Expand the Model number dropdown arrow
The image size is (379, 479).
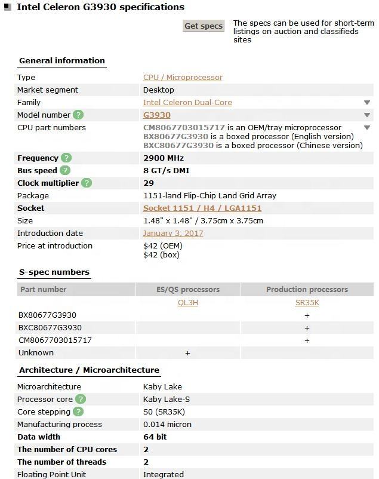[367, 115]
